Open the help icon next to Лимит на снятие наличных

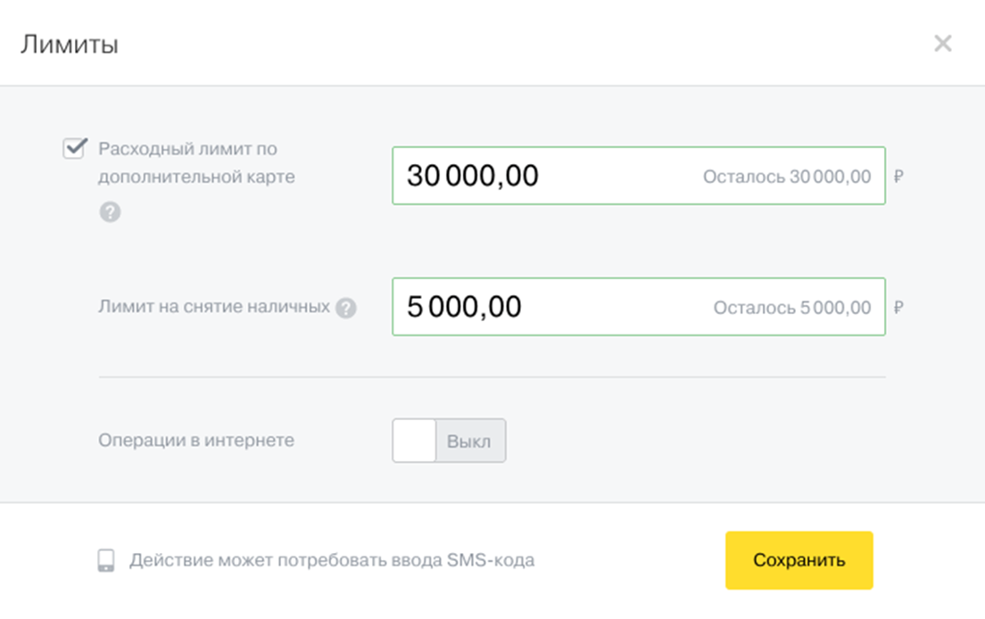click(x=345, y=308)
